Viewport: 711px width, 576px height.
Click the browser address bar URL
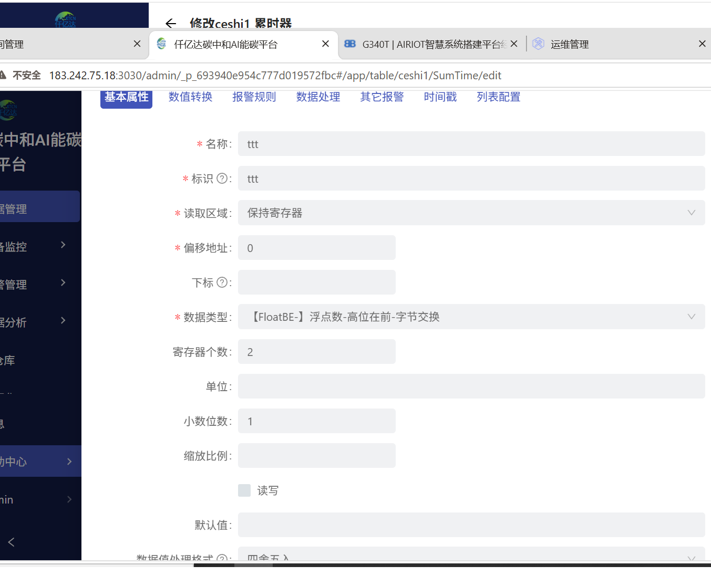[x=275, y=75]
